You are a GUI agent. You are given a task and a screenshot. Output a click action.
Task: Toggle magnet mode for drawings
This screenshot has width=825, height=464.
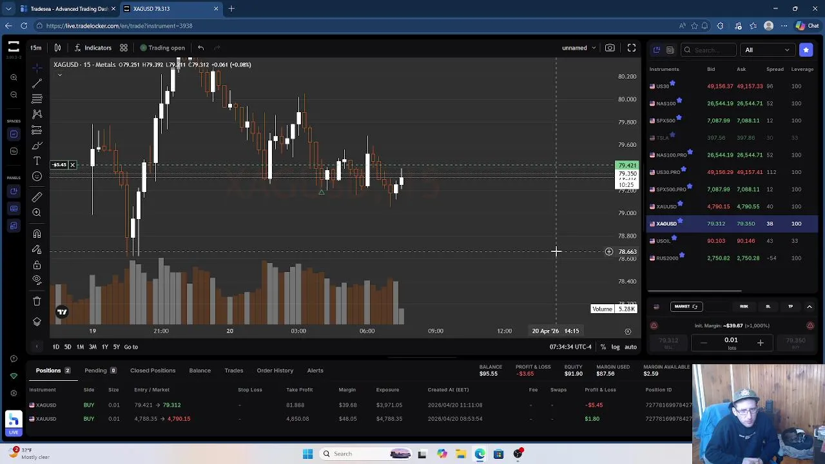click(37, 234)
